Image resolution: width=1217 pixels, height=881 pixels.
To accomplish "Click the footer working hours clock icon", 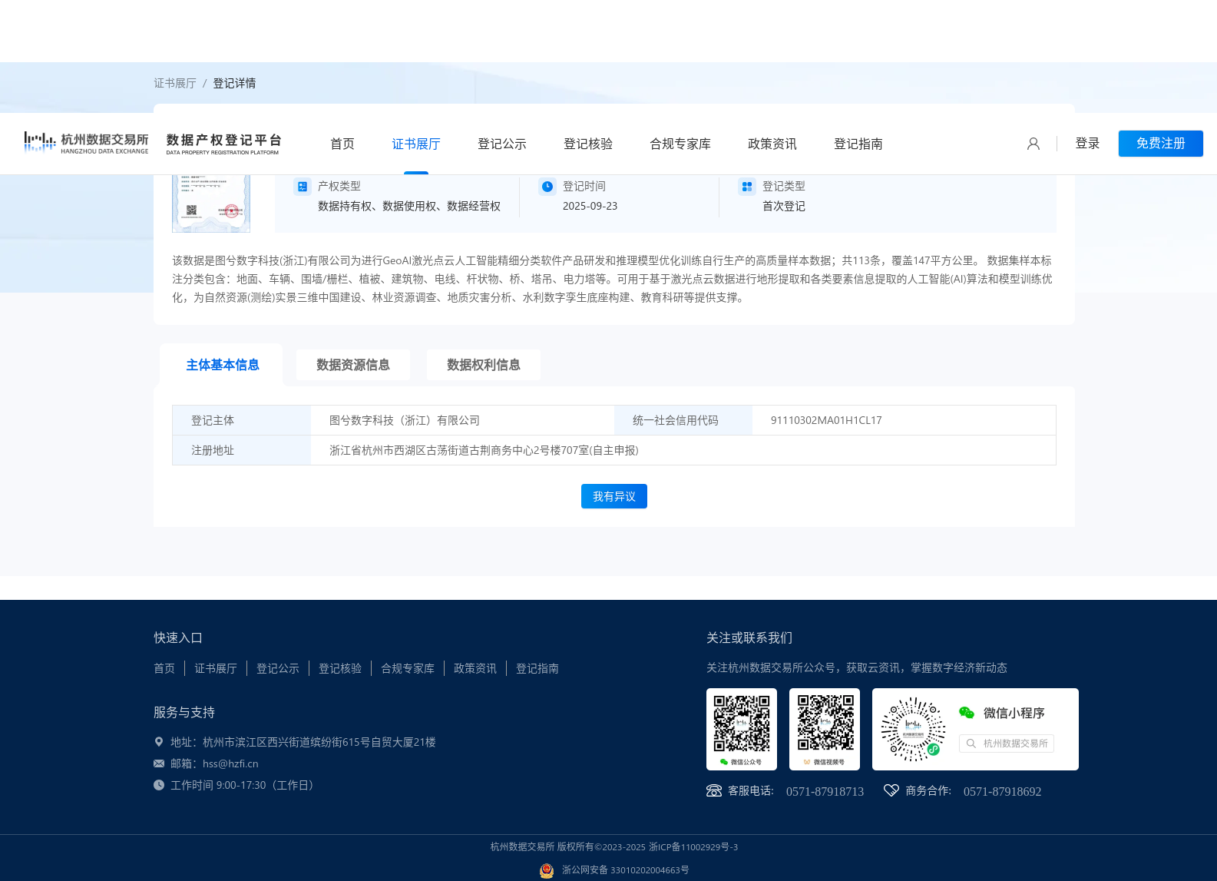I will click(x=159, y=785).
